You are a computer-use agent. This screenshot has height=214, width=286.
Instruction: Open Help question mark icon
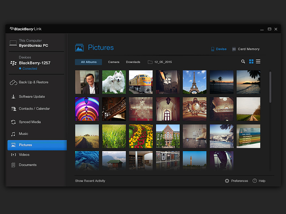coord(255,181)
